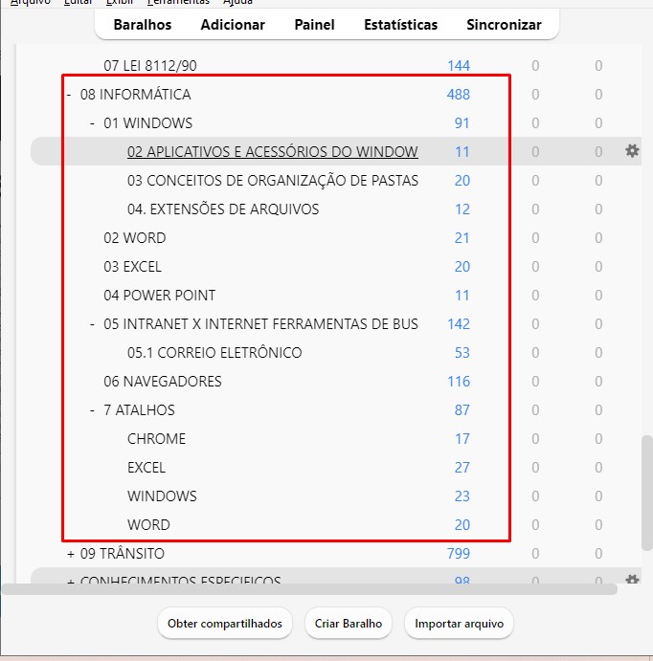The image size is (653, 661).
Task: Select 08 INFORMÁTICA deck name
Action: [x=135, y=95]
